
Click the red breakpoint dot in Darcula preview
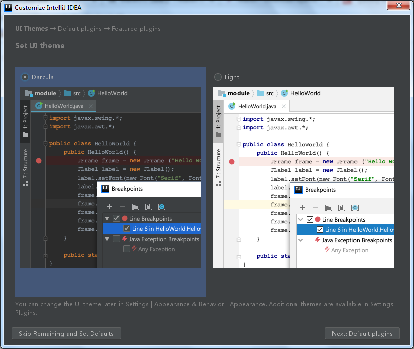(39, 161)
